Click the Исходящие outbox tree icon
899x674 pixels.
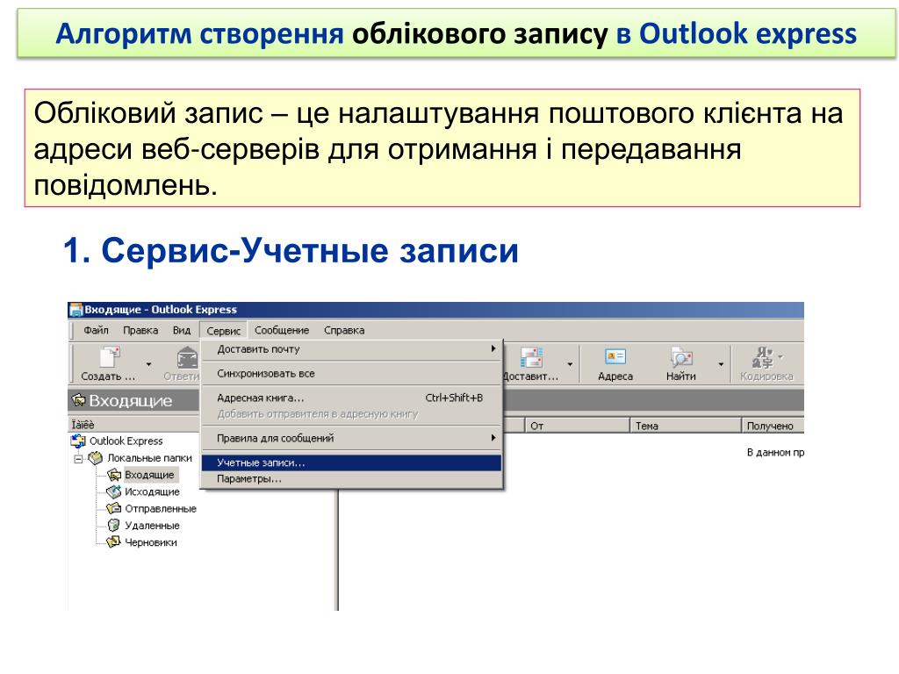(x=114, y=491)
